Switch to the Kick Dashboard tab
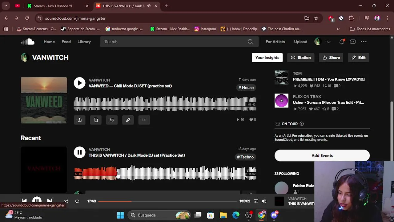 click(x=57, y=6)
